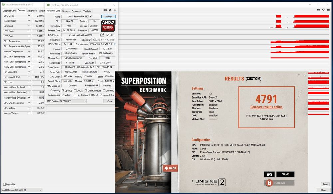Close the Superposition results window

click(304, 75)
